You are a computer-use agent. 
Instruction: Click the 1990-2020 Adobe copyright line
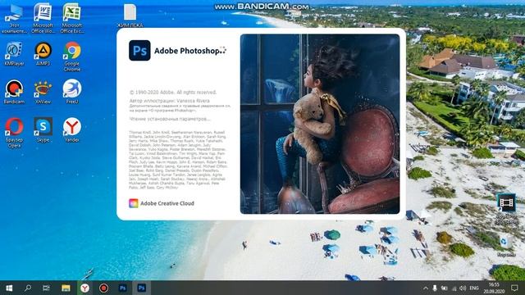[173, 93]
